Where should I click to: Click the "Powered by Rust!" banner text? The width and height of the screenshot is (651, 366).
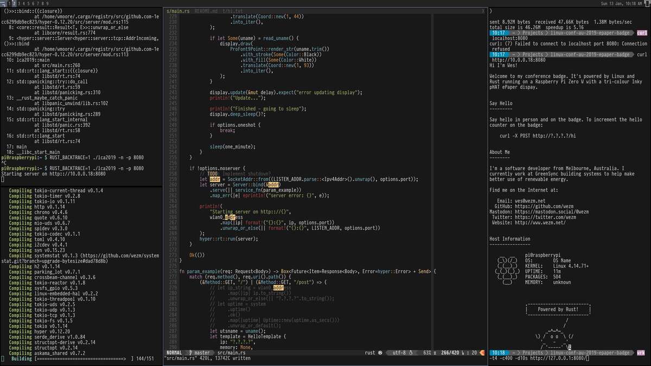[x=559, y=309]
